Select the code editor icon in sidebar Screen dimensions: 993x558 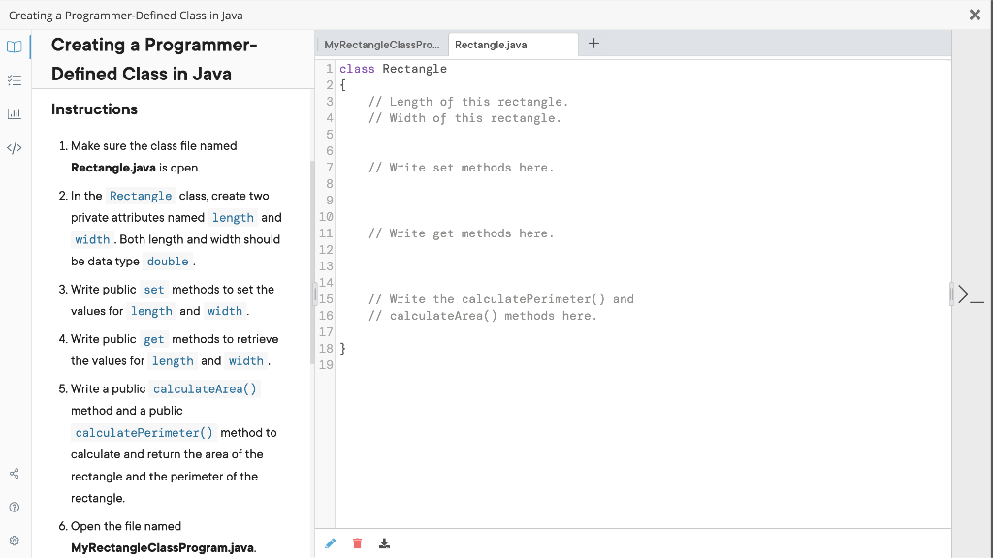pyautogui.click(x=14, y=148)
